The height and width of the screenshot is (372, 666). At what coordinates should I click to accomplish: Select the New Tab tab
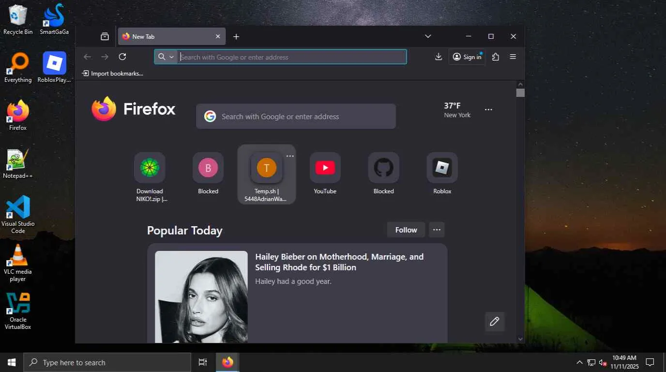coord(172,36)
